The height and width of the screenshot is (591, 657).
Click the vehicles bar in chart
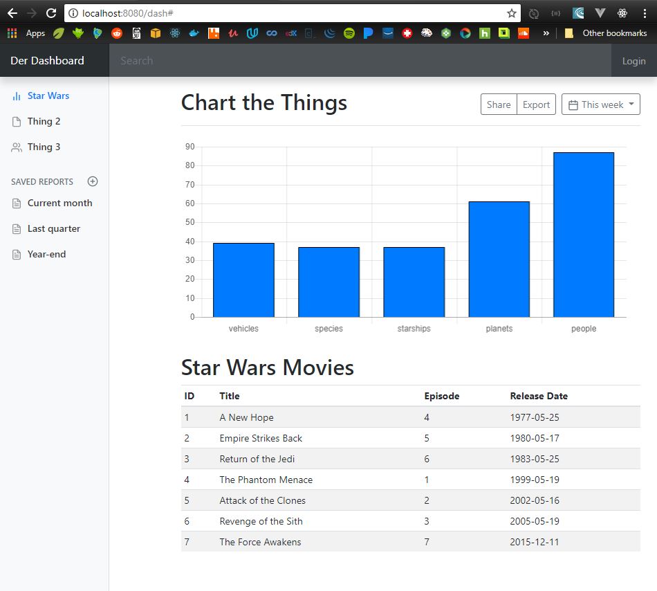click(x=243, y=280)
